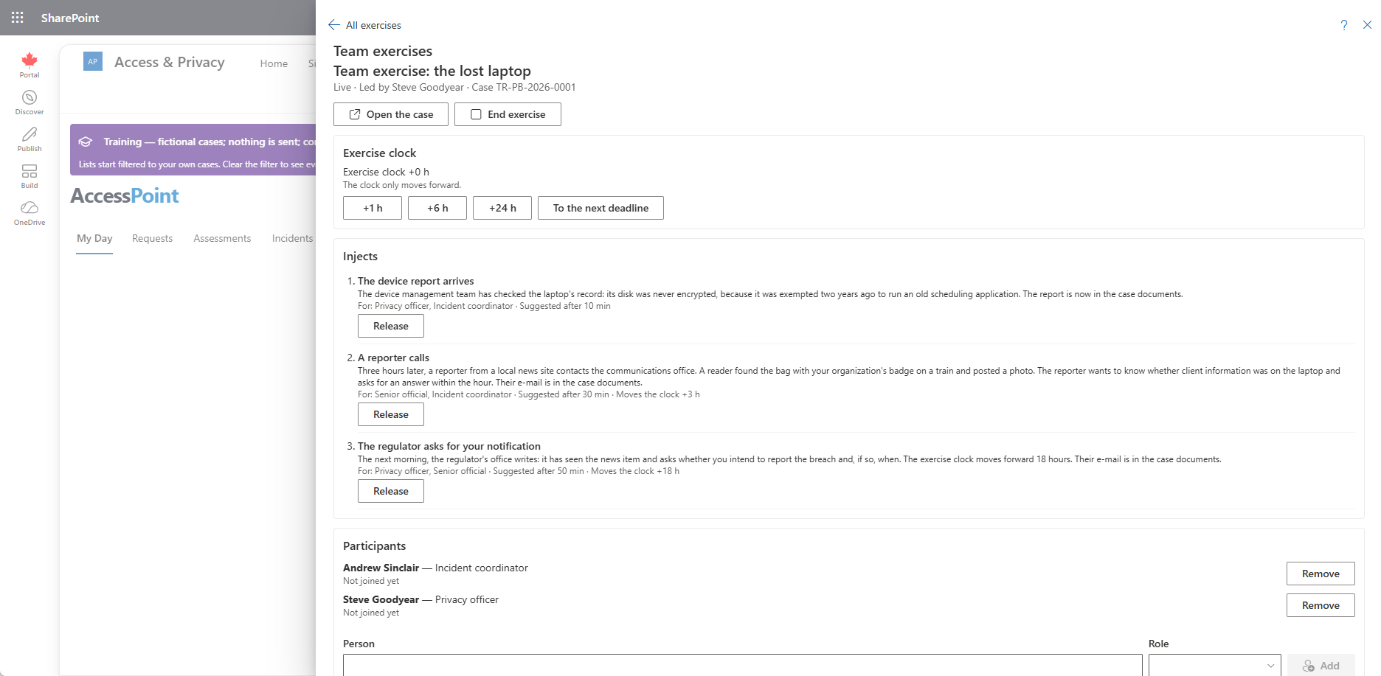Open the Home navigation link
Viewport: 1381px width, 676px height.
pyautogui.click(x=274, y=63)
